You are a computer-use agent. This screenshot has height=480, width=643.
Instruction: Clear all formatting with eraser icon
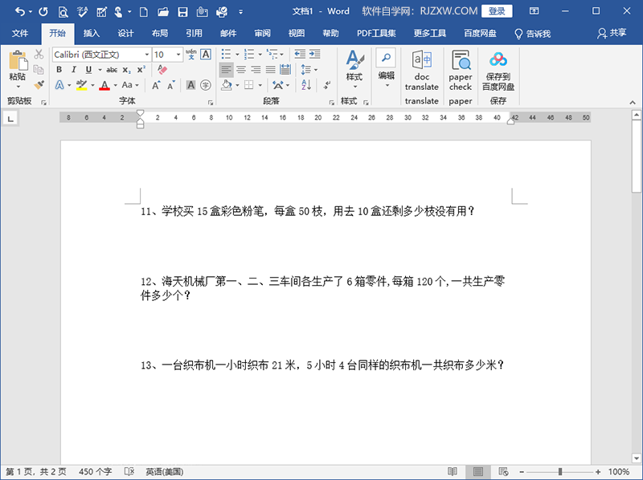pyautogui.click(x=162, y=69)
